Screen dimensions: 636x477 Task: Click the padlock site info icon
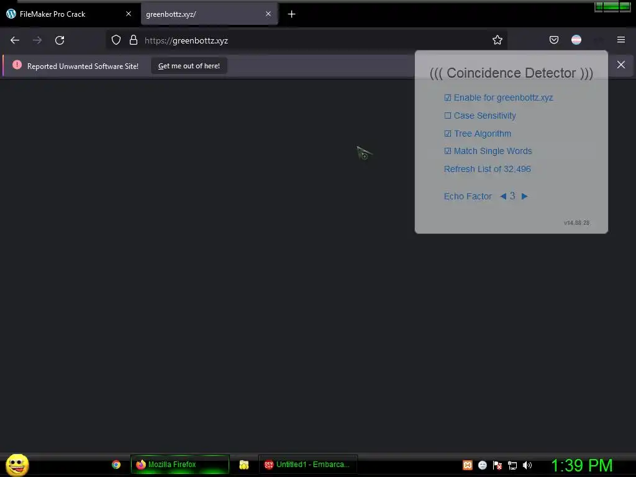pyautogui.click(x=134, y=40)
